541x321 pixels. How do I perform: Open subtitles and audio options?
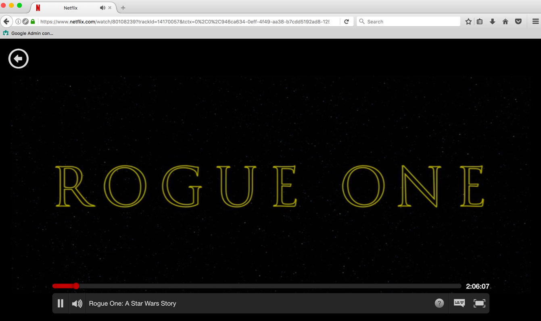(x=459, y=303)
